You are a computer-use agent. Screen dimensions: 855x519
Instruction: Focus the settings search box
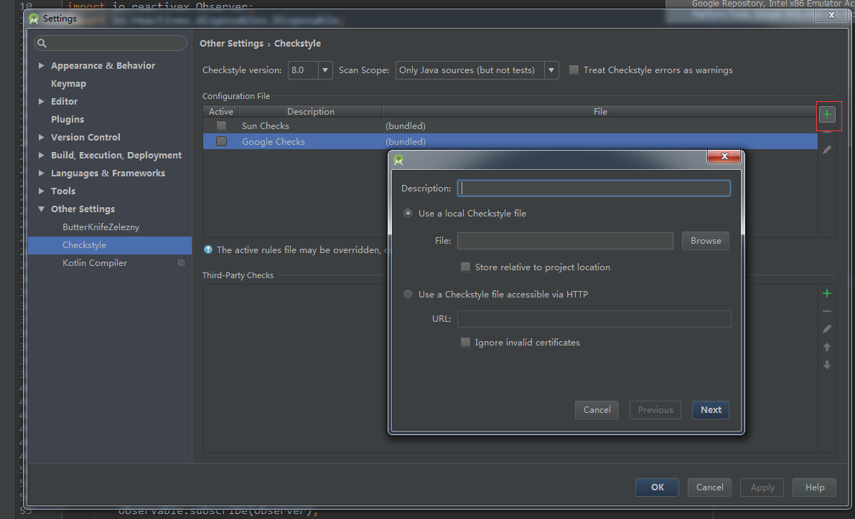click(x=111, y=43)
